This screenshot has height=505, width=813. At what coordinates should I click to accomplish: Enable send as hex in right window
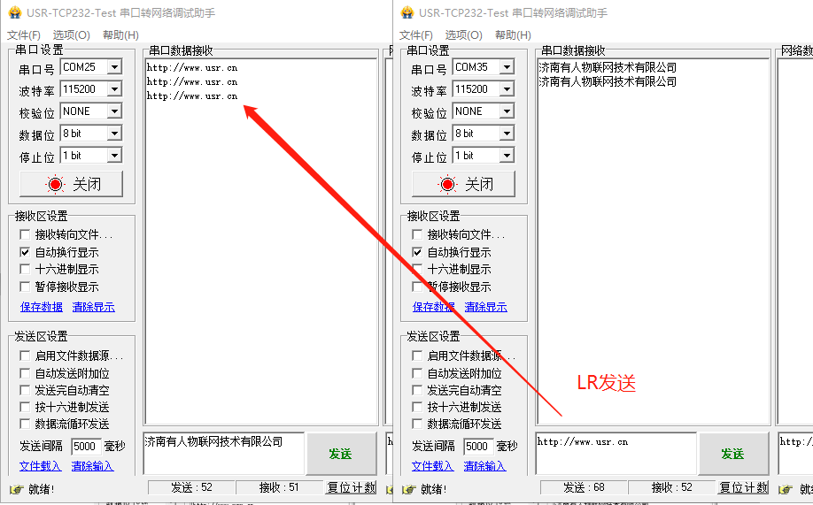coord(418,407)
